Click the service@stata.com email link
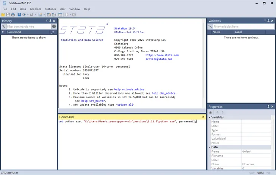 click(x=159, y=59)
